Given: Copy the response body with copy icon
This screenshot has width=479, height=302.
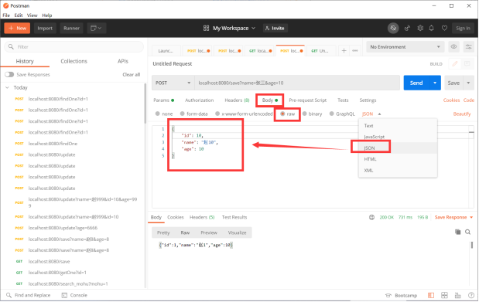Looking at the screenshot, I should (x=457, y=232).
